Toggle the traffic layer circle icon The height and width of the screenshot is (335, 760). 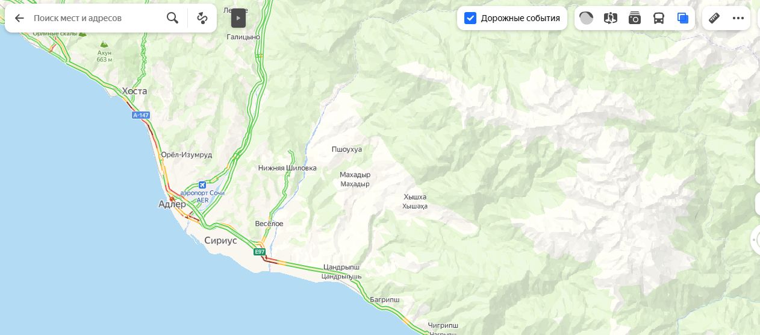[587, 18]
